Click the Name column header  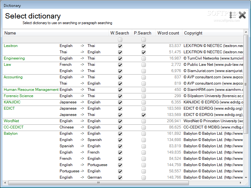[x=56, y=33]
